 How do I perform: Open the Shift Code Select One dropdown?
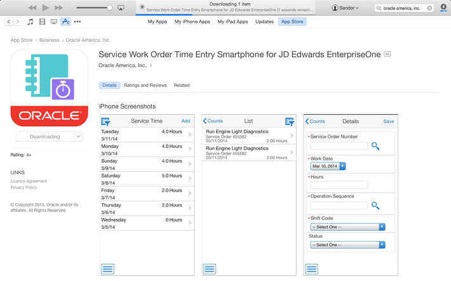pos(347,227)
